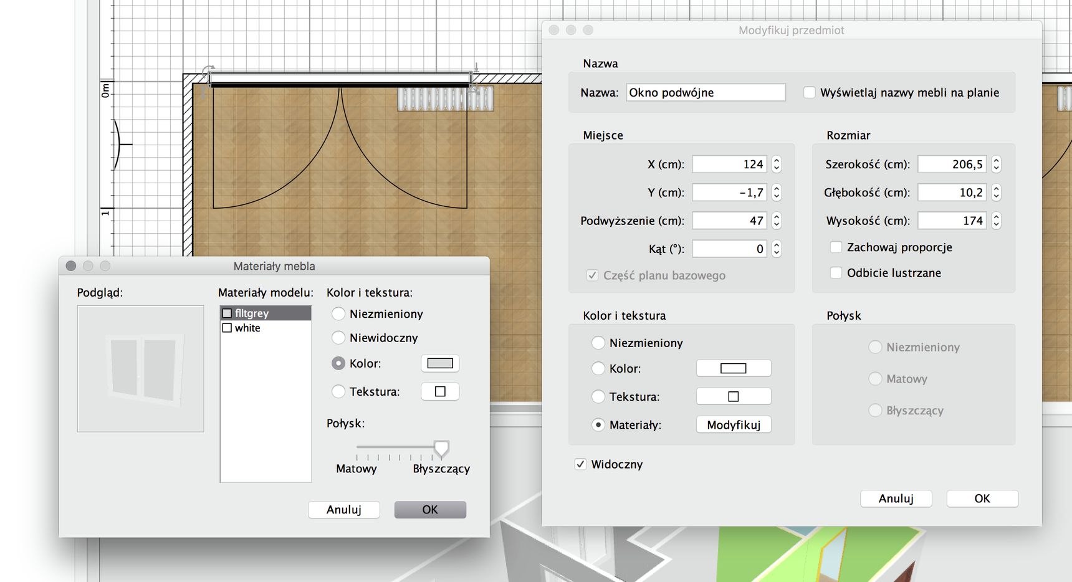This screenshot has height=582, width=1072.
Task: Toggle the Widoczny checkbox
Action: coord(580,464)
